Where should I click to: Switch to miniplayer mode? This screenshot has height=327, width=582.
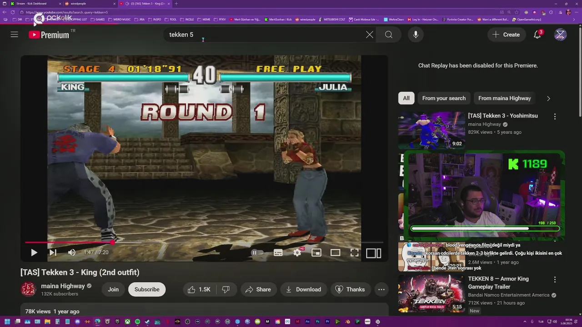coord(316,253)
